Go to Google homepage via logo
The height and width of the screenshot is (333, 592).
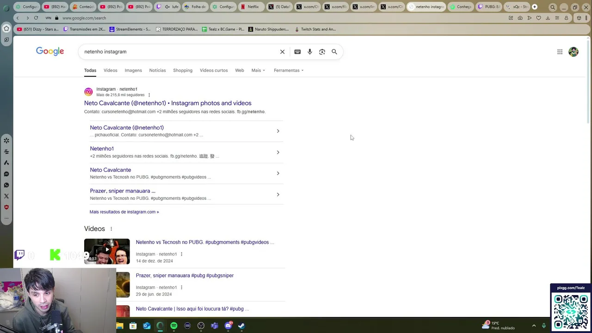[50, 51]
